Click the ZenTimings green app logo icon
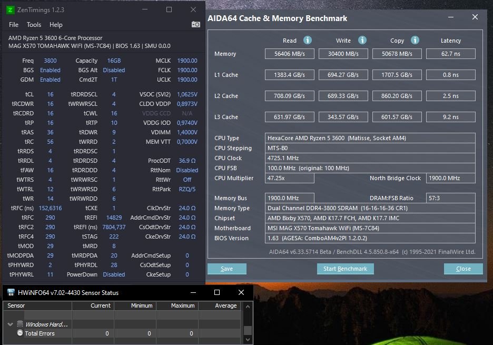Viewport: 493px width, 345px height. 10,10
